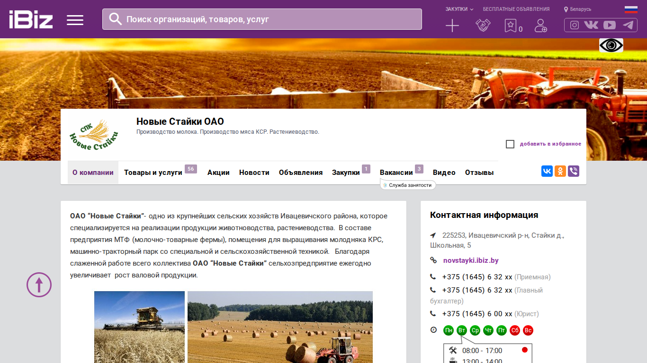Click the Школьная, 5 address text
Screen dimensions: 647x363
coord(450,245)
